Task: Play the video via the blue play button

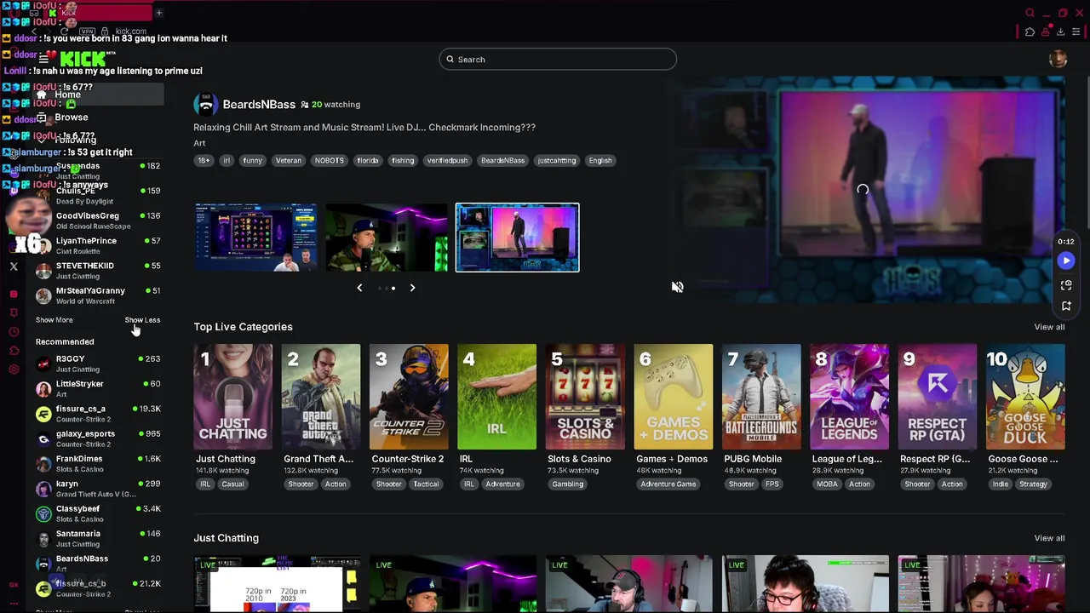Action: pyautogui.click(x=1066, y=261)
